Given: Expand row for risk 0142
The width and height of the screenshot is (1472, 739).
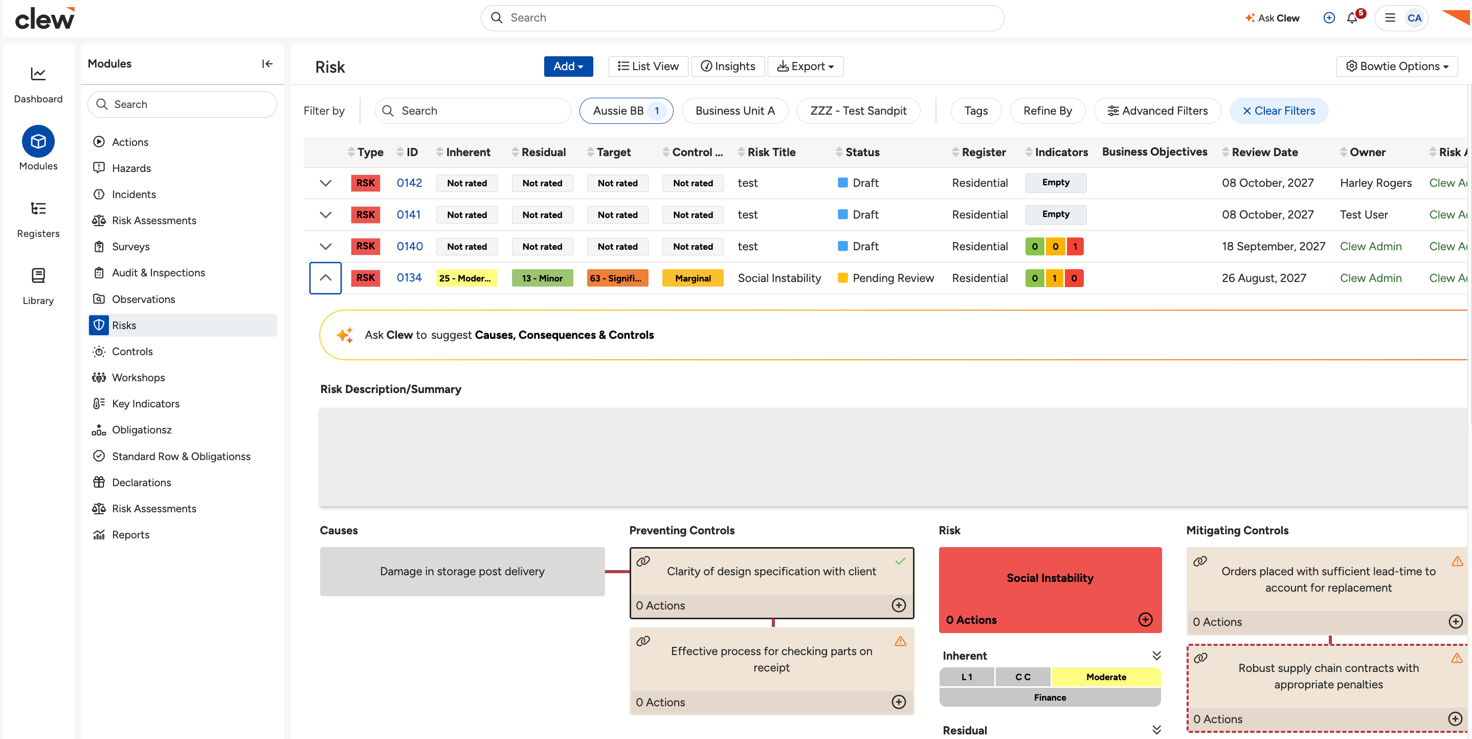Looking at the screenshot, I should pyautogui.click(x=325, y=183).
